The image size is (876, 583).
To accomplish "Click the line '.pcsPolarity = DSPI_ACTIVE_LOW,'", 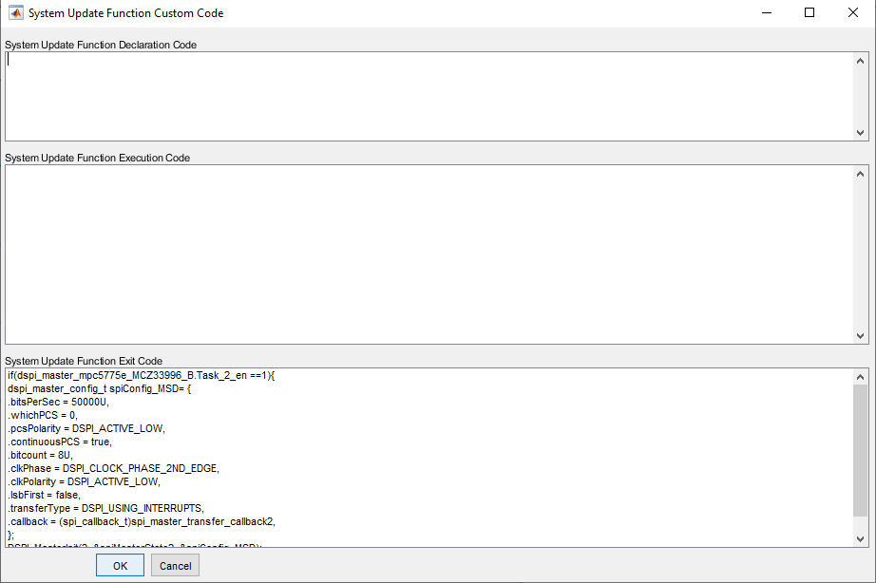I will pos(86,429).
